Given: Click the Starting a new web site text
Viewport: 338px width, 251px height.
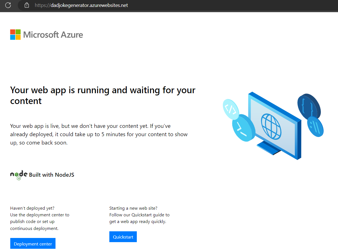Looking at the screenshot, I should (x=133, y=208).
